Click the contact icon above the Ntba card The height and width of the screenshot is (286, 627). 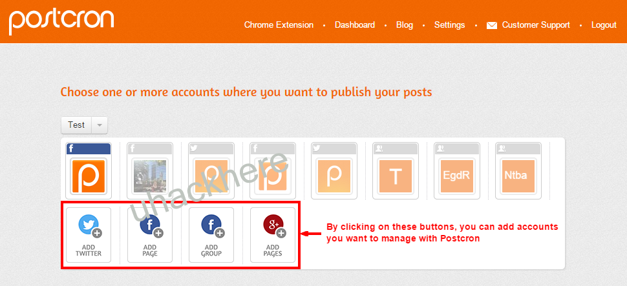point(502,148)
